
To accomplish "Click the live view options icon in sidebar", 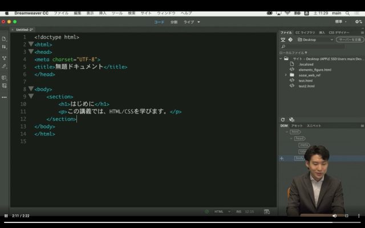I will 4,58.
